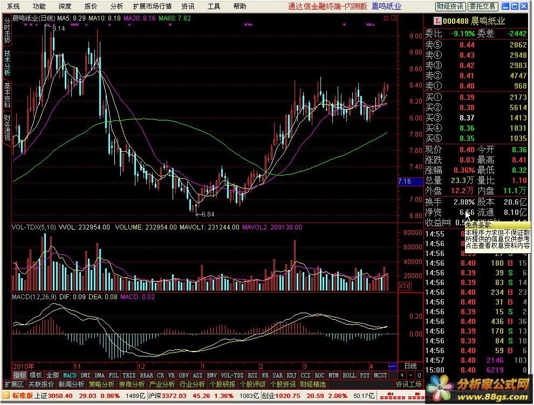Open the 功能 menu
Viewport: 534px width, 405px height.
point(39,6)
